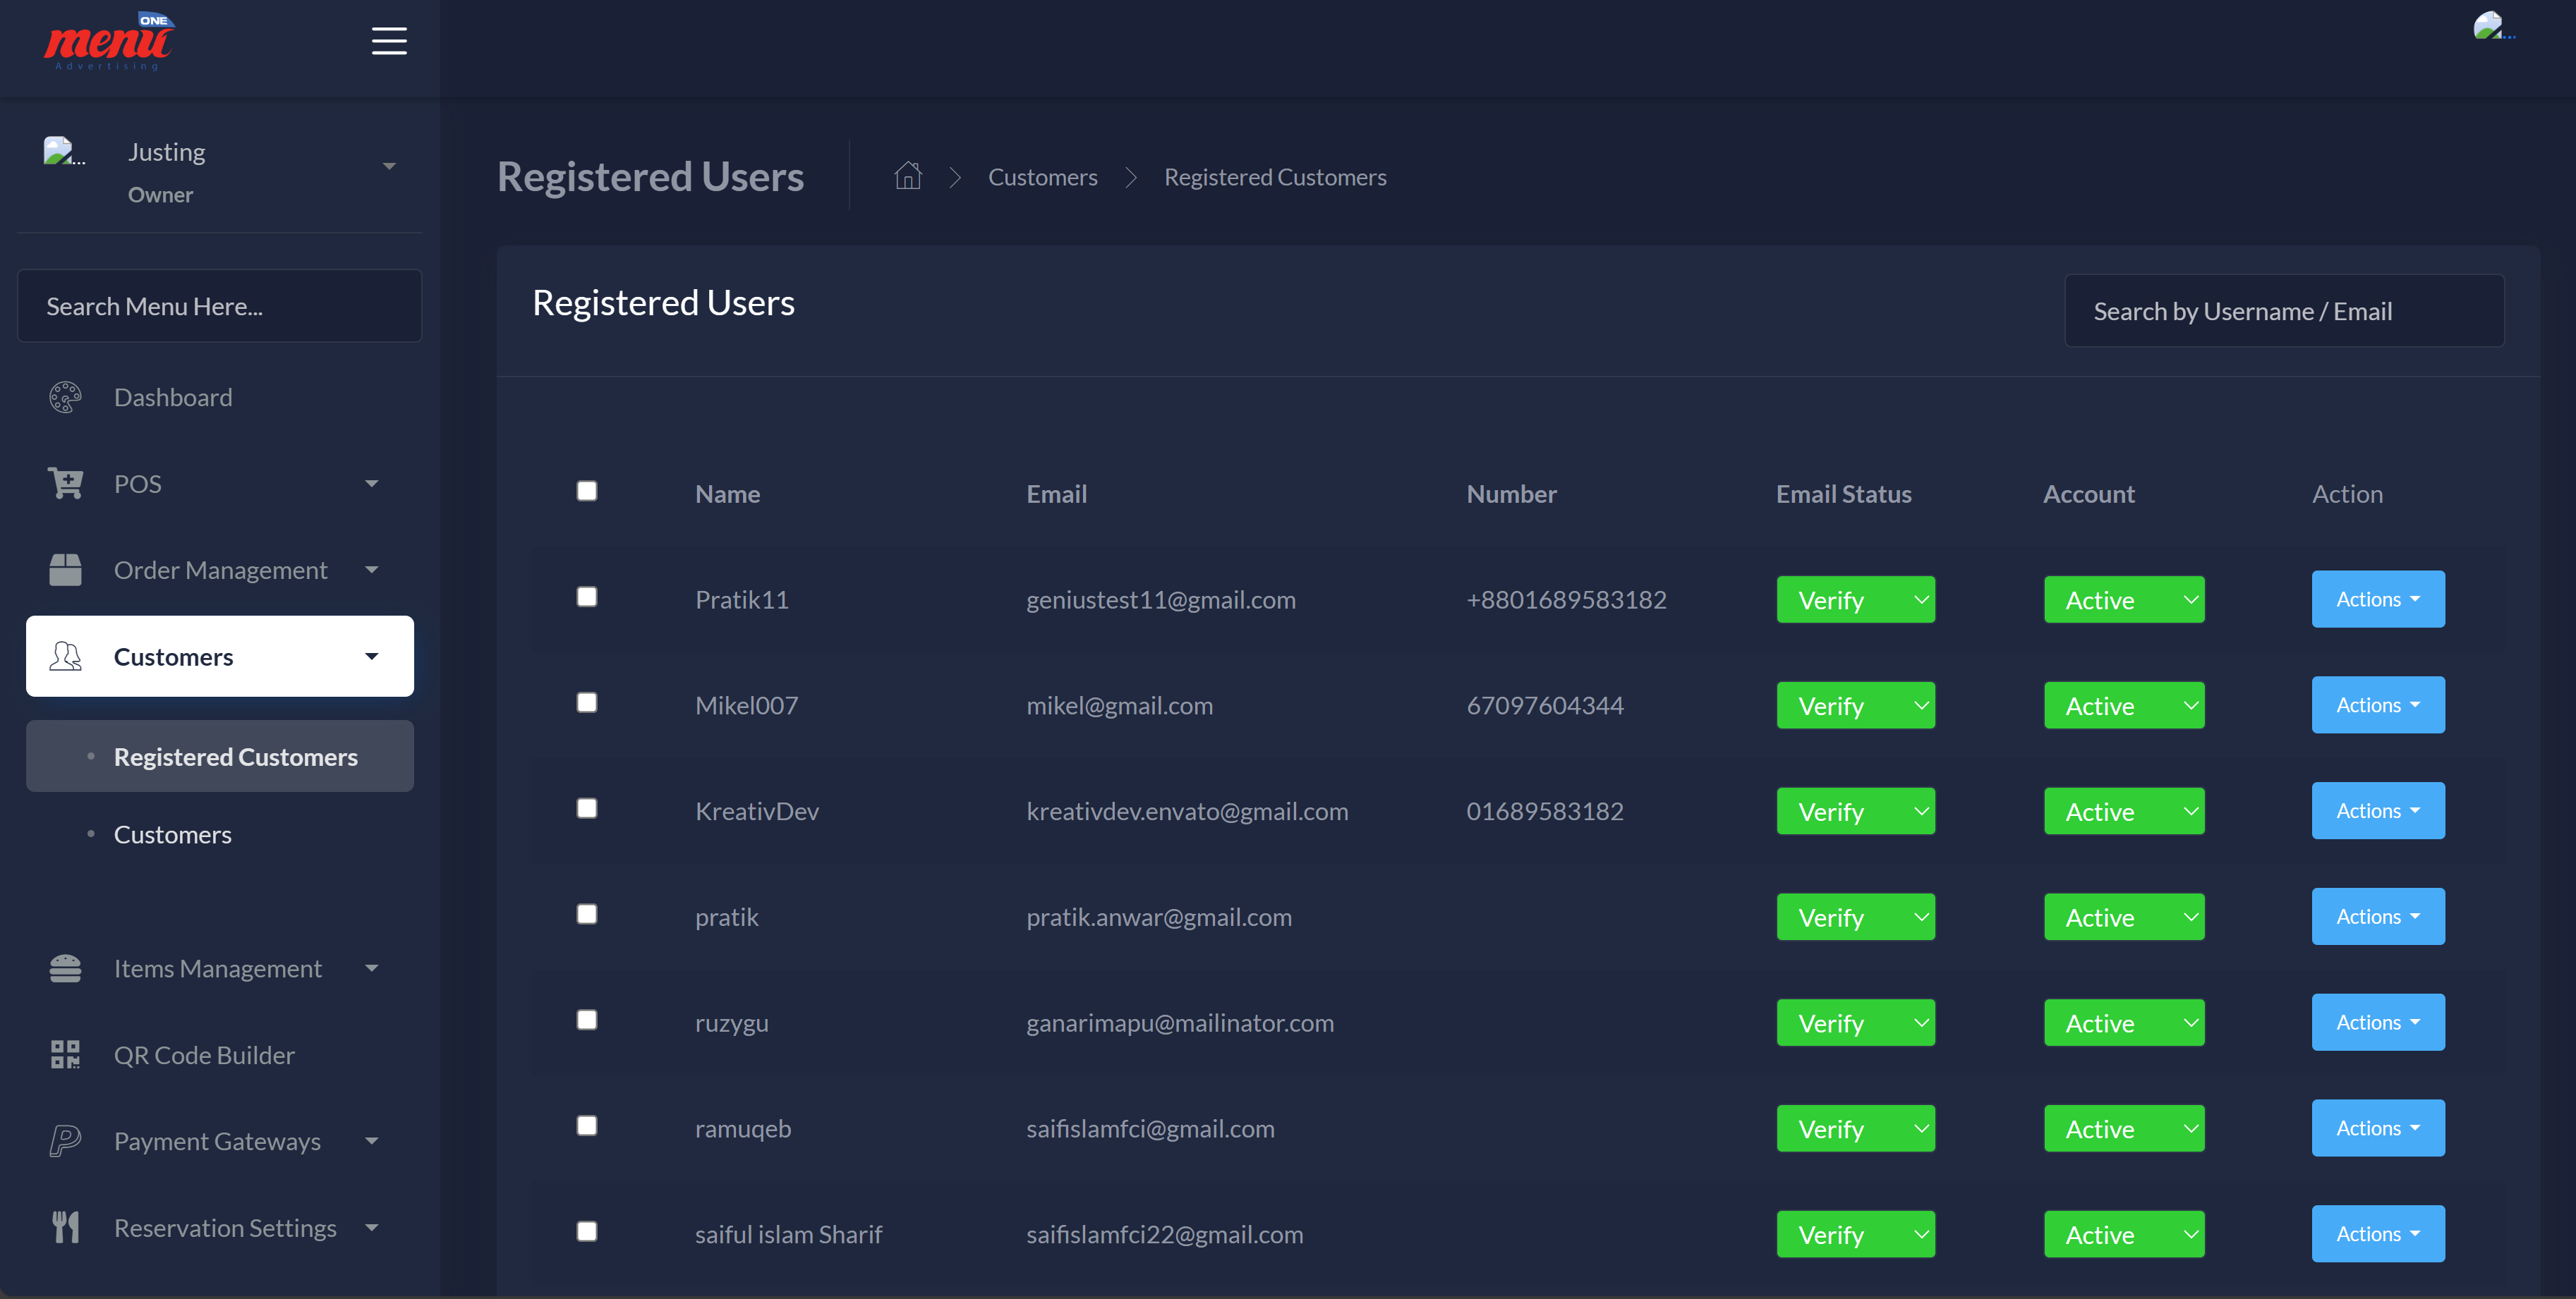Select Registered Customers sidebar item
The width and height of the screenshot is (2576, 1299).
[x=235, y=757]
